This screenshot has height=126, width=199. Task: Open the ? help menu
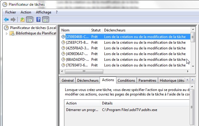[57, 12]
